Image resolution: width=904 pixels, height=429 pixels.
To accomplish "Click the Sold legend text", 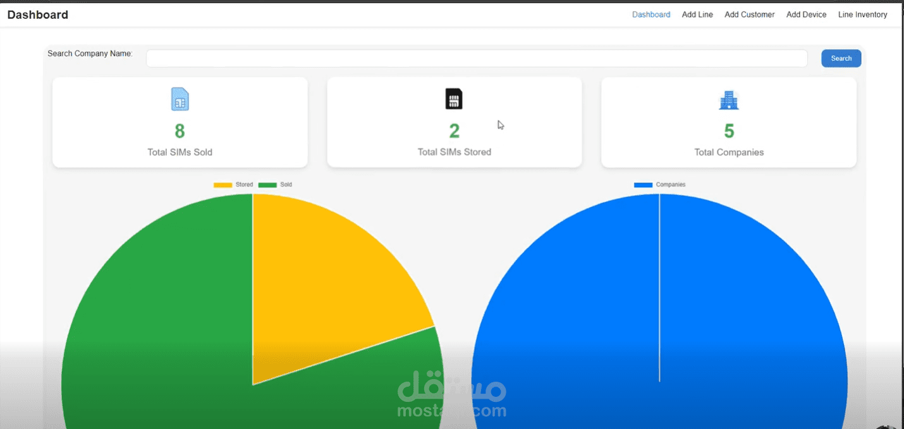I will tap(286, 185).
